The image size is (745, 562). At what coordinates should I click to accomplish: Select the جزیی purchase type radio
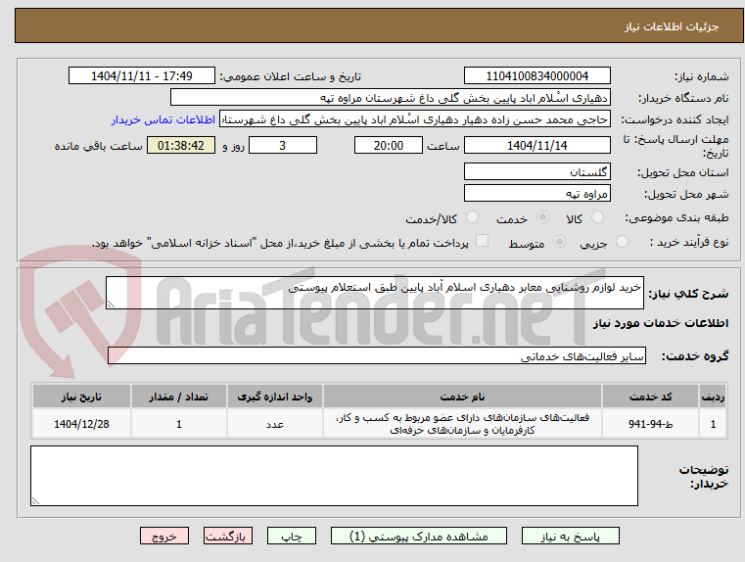[622, 242]
